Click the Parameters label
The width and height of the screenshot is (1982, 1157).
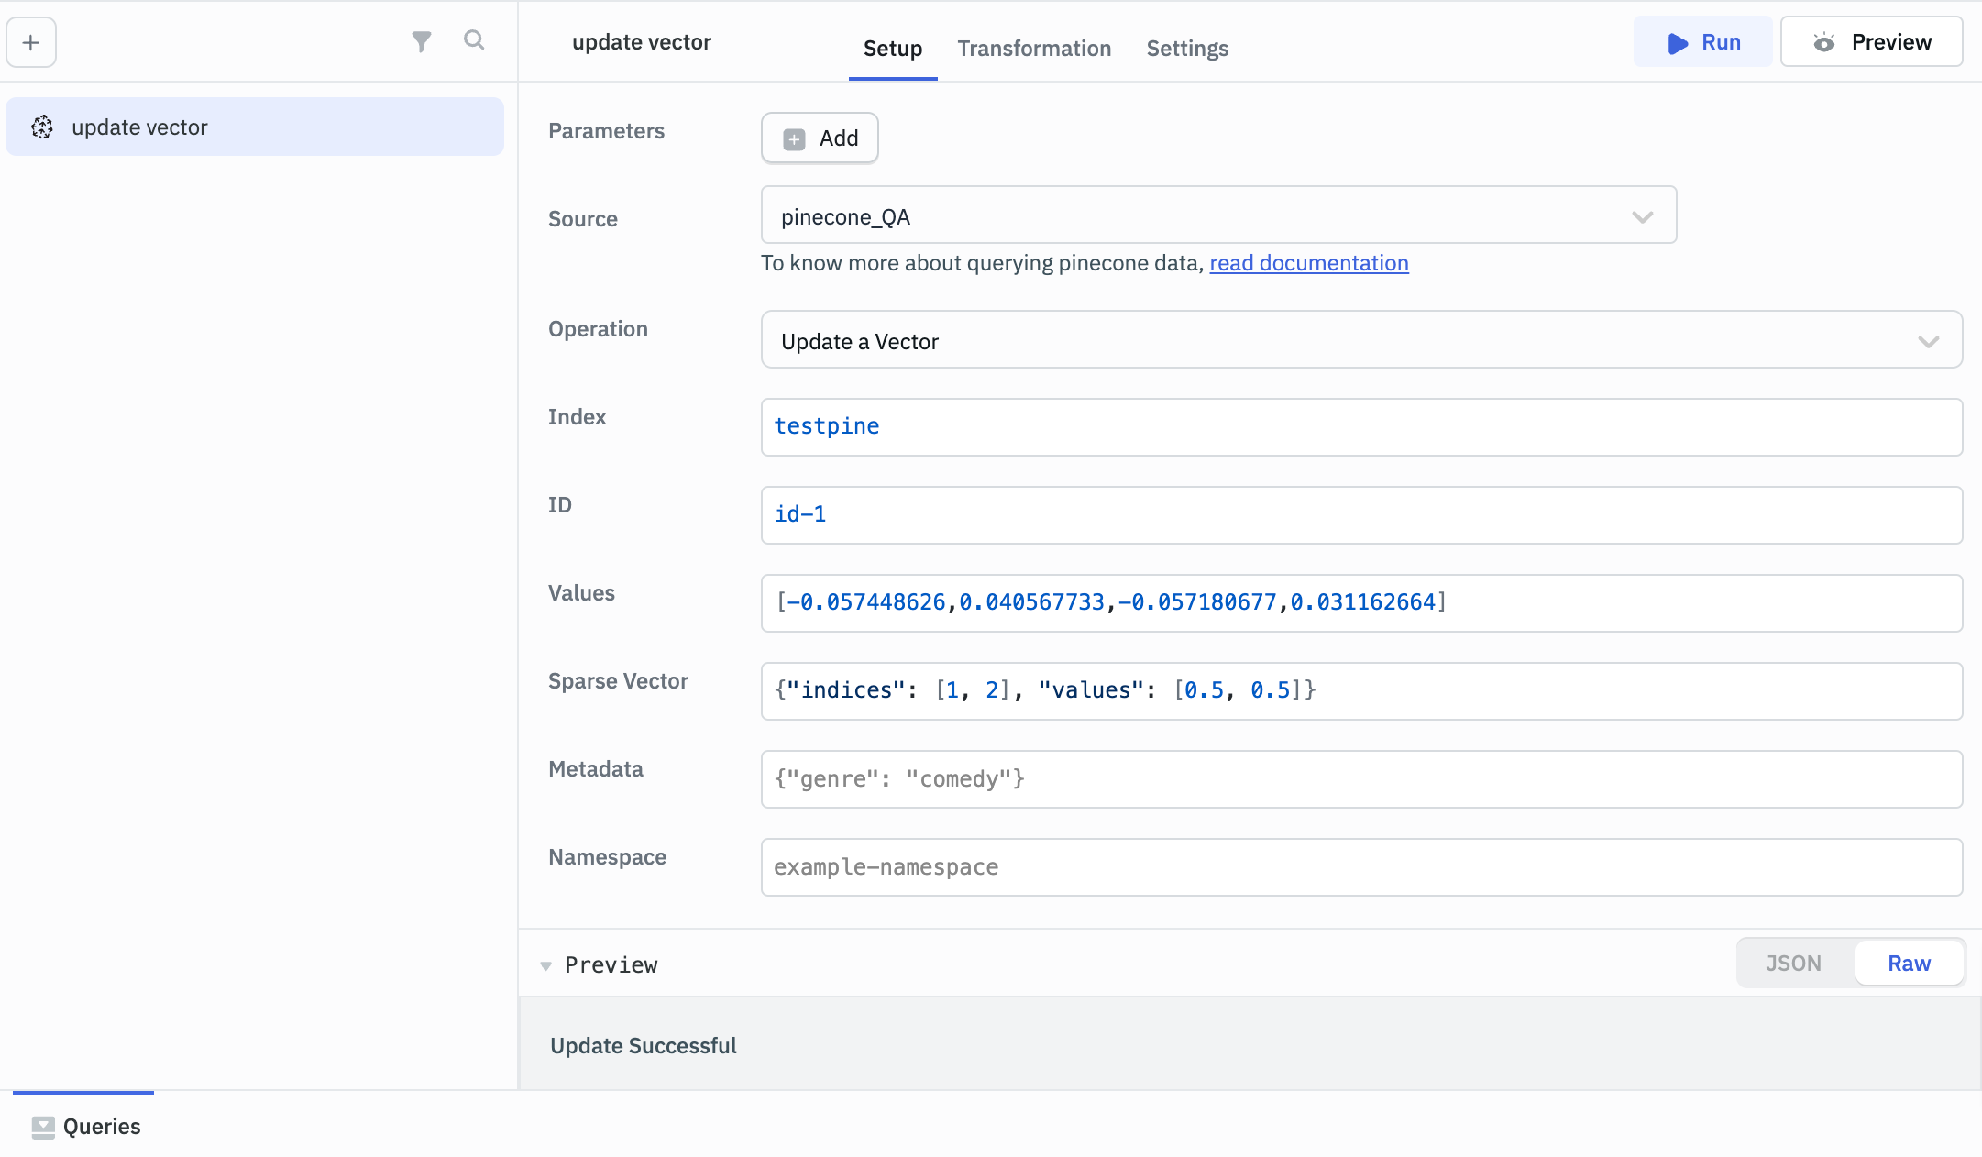tap(606, 131)
